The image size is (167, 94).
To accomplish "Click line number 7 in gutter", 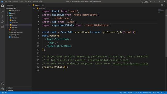I will point(39,32).
